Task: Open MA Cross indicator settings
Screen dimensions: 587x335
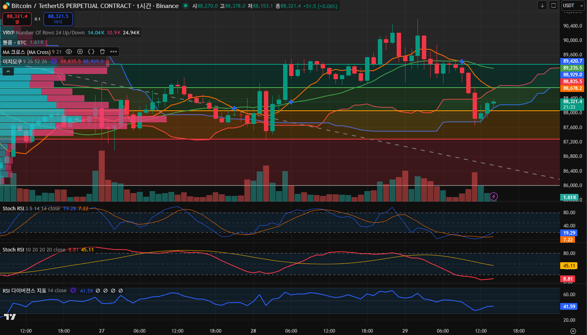Action: coord(80,52)
